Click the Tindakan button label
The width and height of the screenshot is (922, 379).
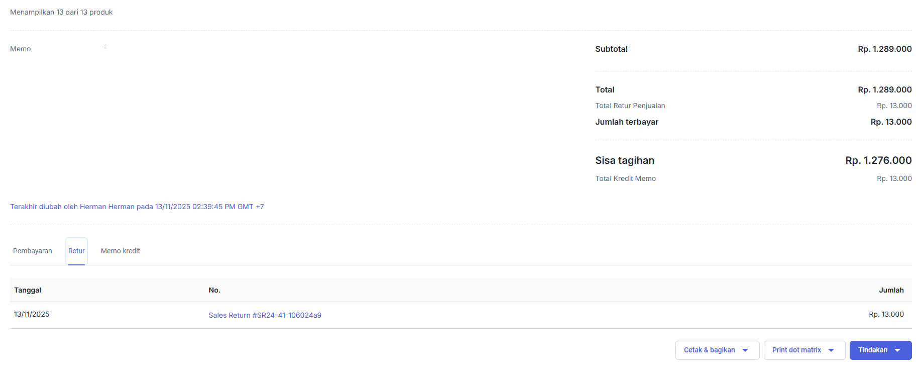click(x=872, y=350)
